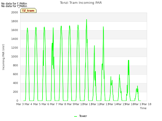162x121 pixels.
Task: Click the 800 y-axis value
Action: click(15, 66)
